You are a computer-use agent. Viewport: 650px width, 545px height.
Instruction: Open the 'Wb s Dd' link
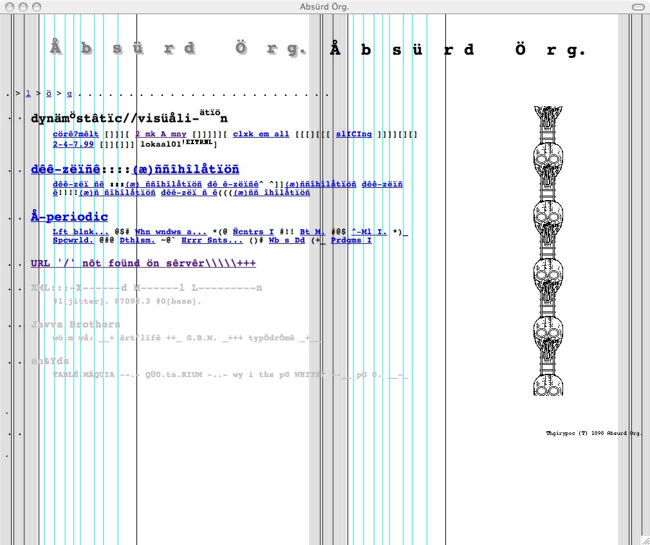[x=287, y=241]
